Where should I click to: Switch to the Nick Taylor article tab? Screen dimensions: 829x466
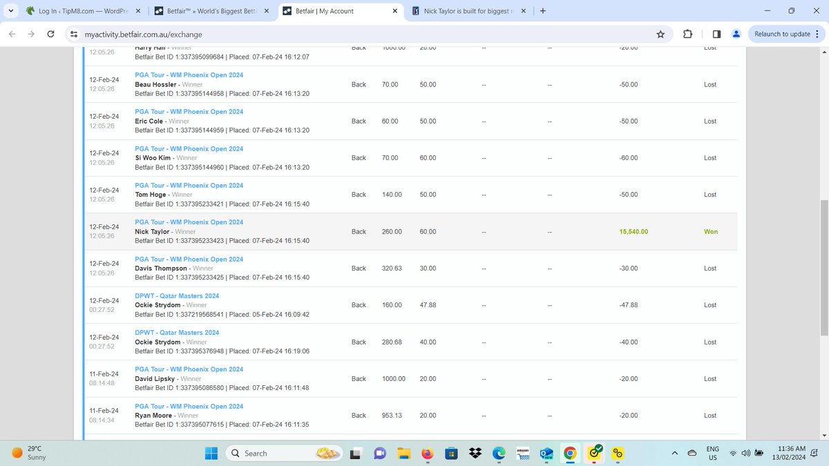[x=469, y=11]
